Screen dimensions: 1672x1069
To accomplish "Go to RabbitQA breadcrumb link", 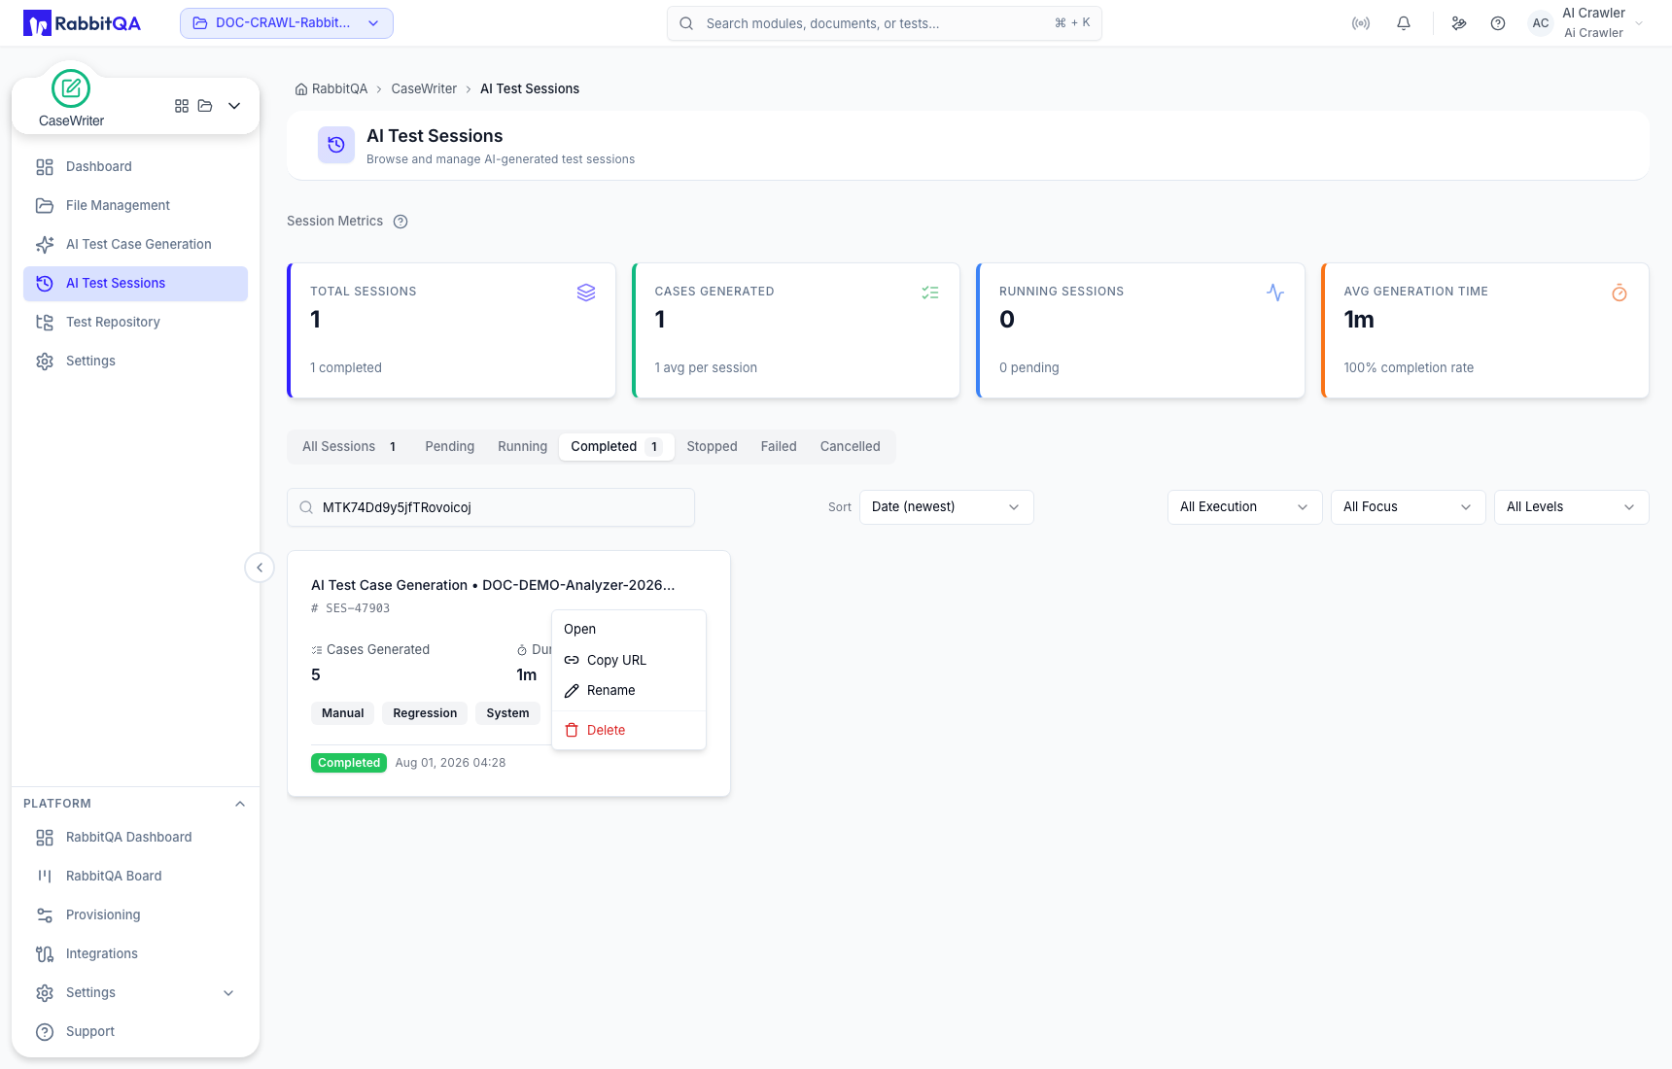I will [x=340, y=89].
